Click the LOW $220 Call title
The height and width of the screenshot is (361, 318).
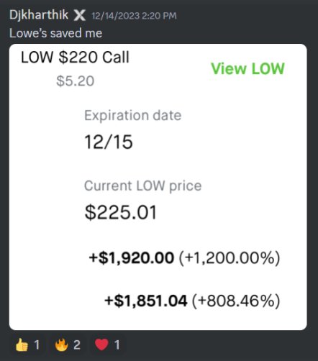[x=75, y=58]
